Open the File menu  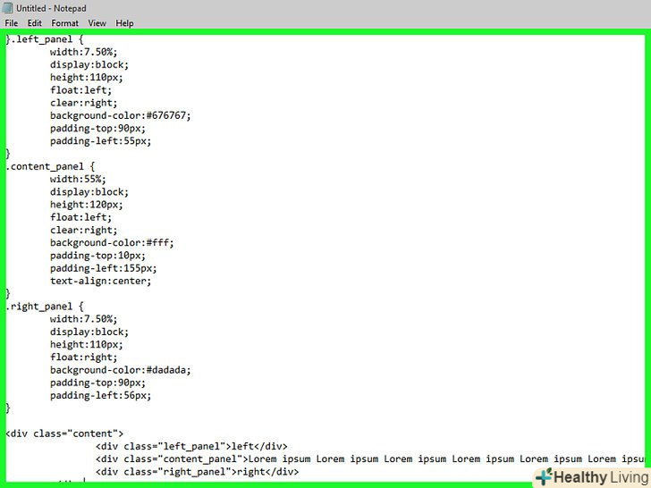(x=12, y=23)
